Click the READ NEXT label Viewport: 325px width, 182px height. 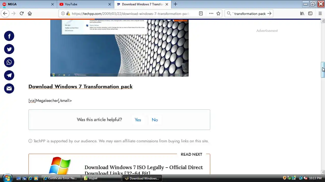tap(191, 154)
